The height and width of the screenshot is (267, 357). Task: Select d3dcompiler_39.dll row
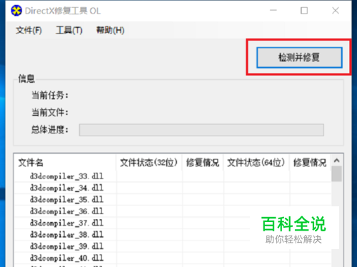(x=173, y=246)
